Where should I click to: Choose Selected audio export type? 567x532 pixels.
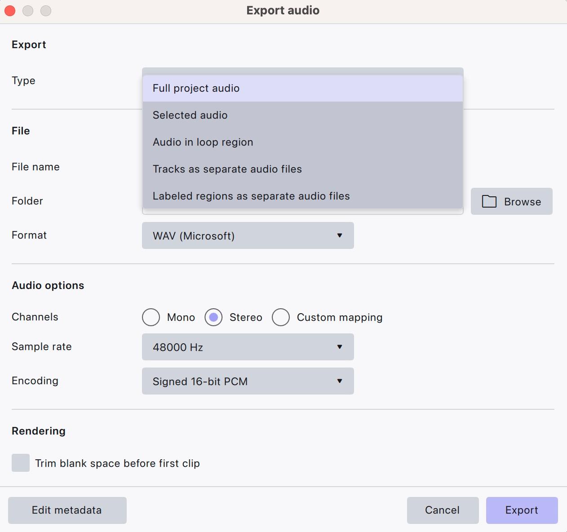click(302, 115)
